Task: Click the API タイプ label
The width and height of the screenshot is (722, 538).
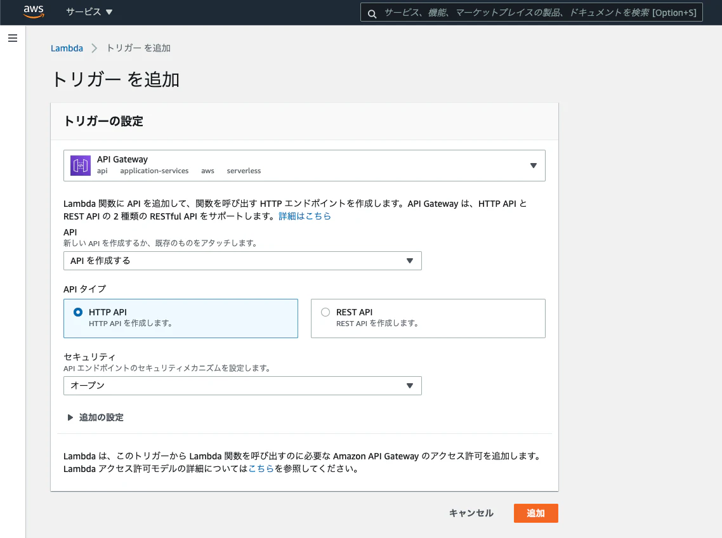Action: (85, 289)
